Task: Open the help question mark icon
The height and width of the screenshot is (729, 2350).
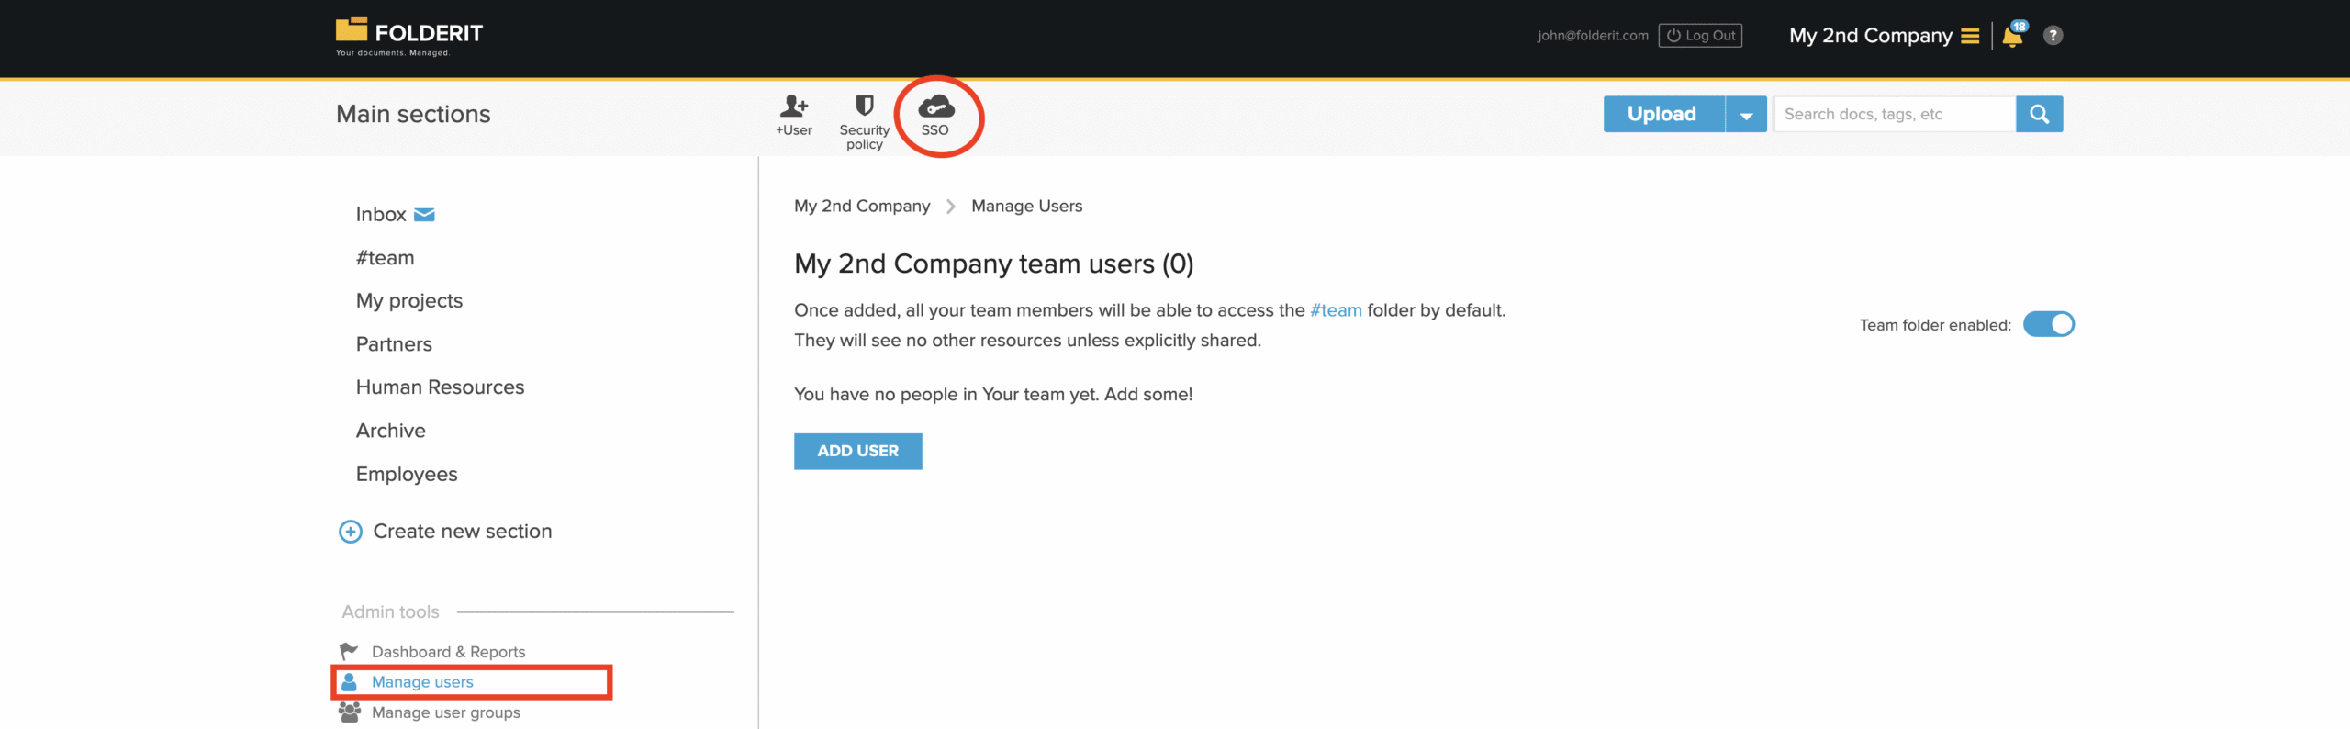Action: pos(2053,36)
